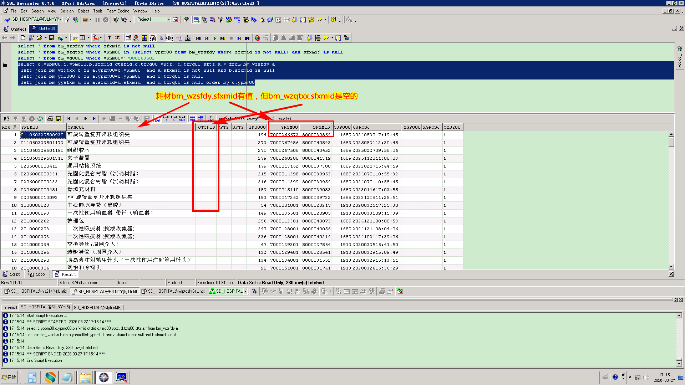Viewport: 685px width, 385px height.
Task: Go to last record in results grid
Action: click(x=94, y=119)
